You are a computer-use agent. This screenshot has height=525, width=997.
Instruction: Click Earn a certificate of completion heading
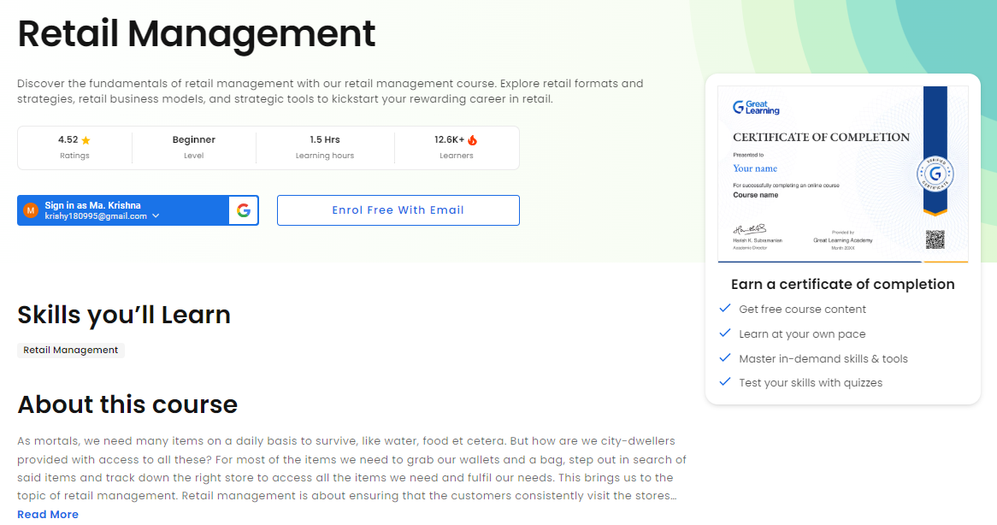pyautogui.click(x=843, y=284)
